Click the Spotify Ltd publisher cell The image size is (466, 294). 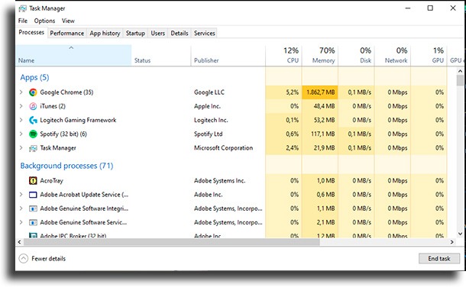(x=209, y=134)
